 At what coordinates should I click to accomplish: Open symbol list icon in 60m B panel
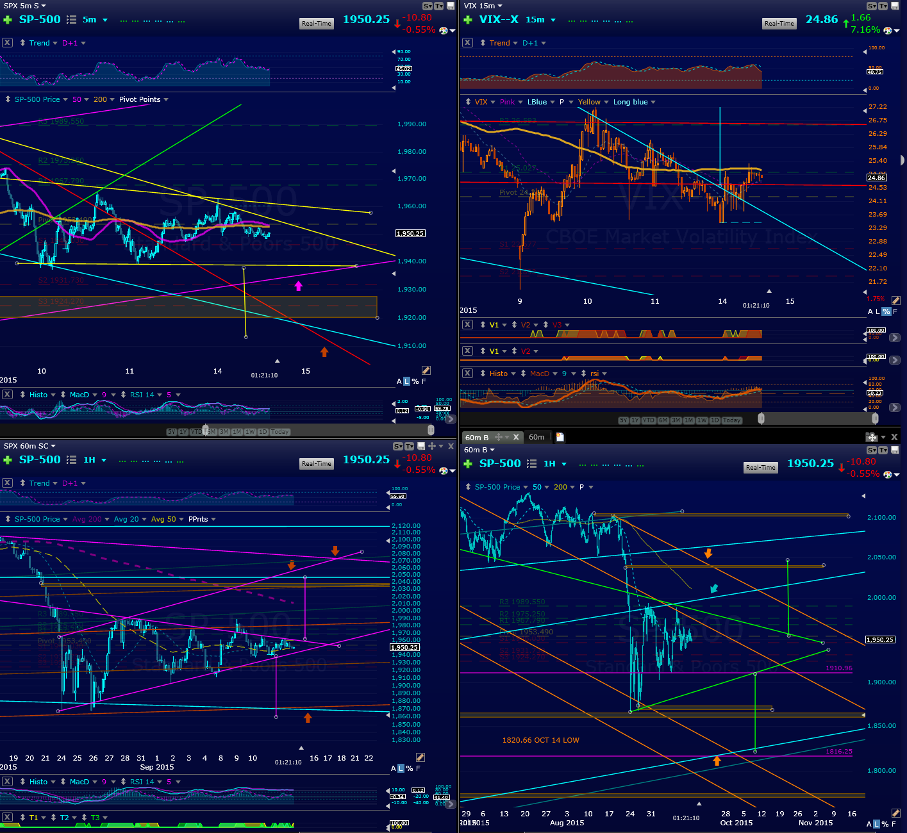(532, 464)
